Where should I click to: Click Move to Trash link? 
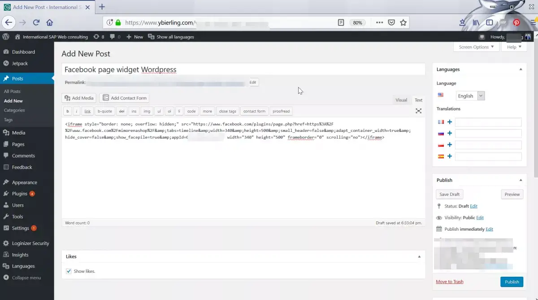(x=450, y=282)
